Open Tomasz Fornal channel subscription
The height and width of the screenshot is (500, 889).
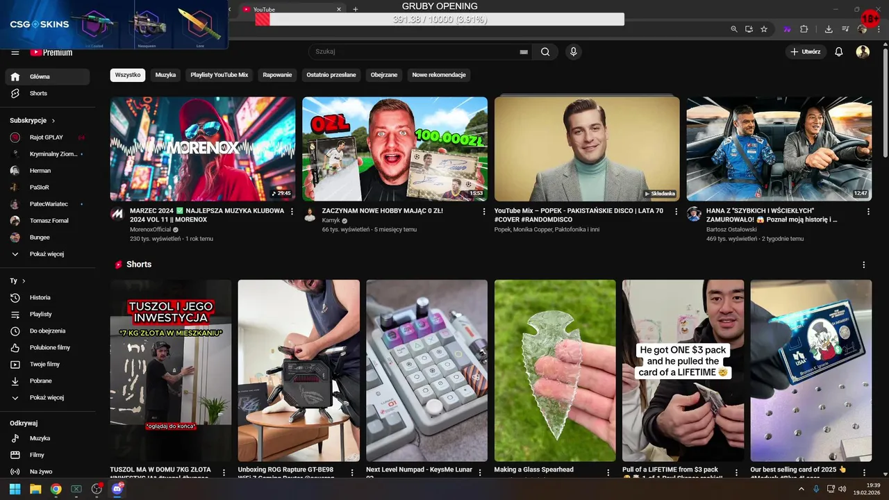point(47,221)
